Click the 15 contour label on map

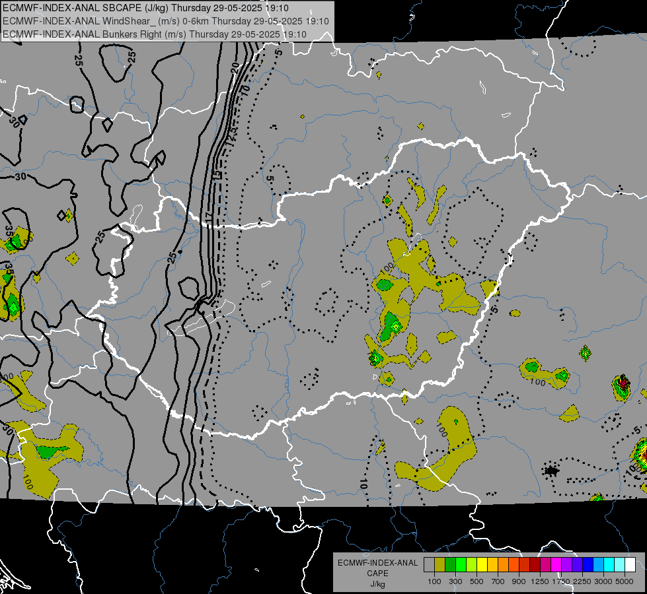pos(217,174)
